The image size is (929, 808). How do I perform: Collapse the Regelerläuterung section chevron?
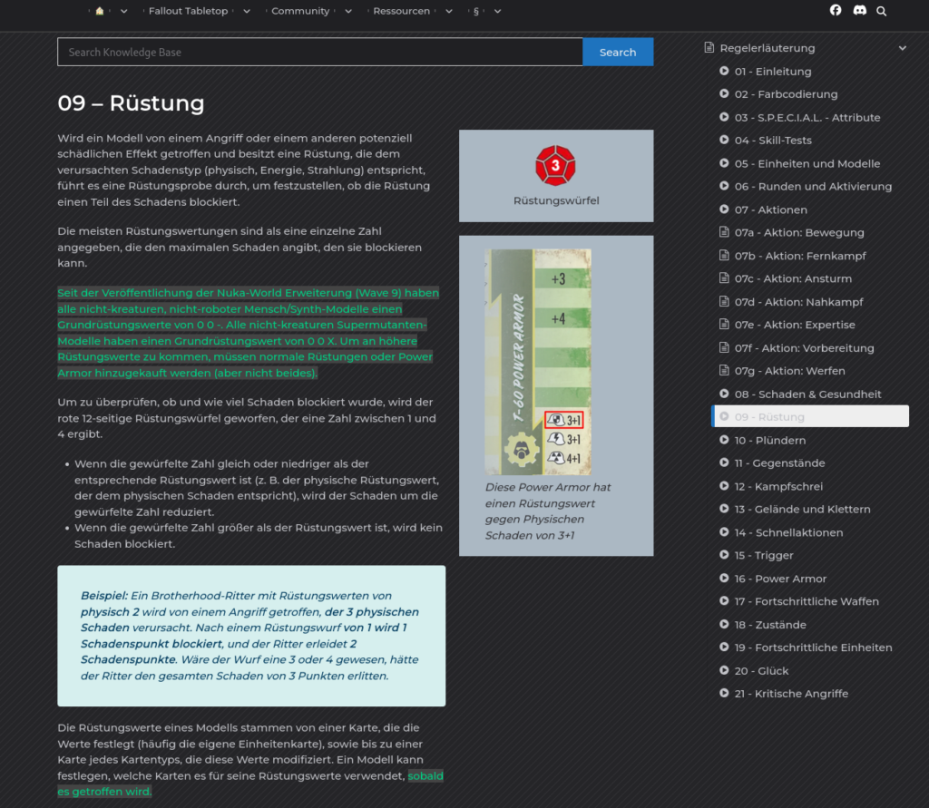click(x=903, y=48)
